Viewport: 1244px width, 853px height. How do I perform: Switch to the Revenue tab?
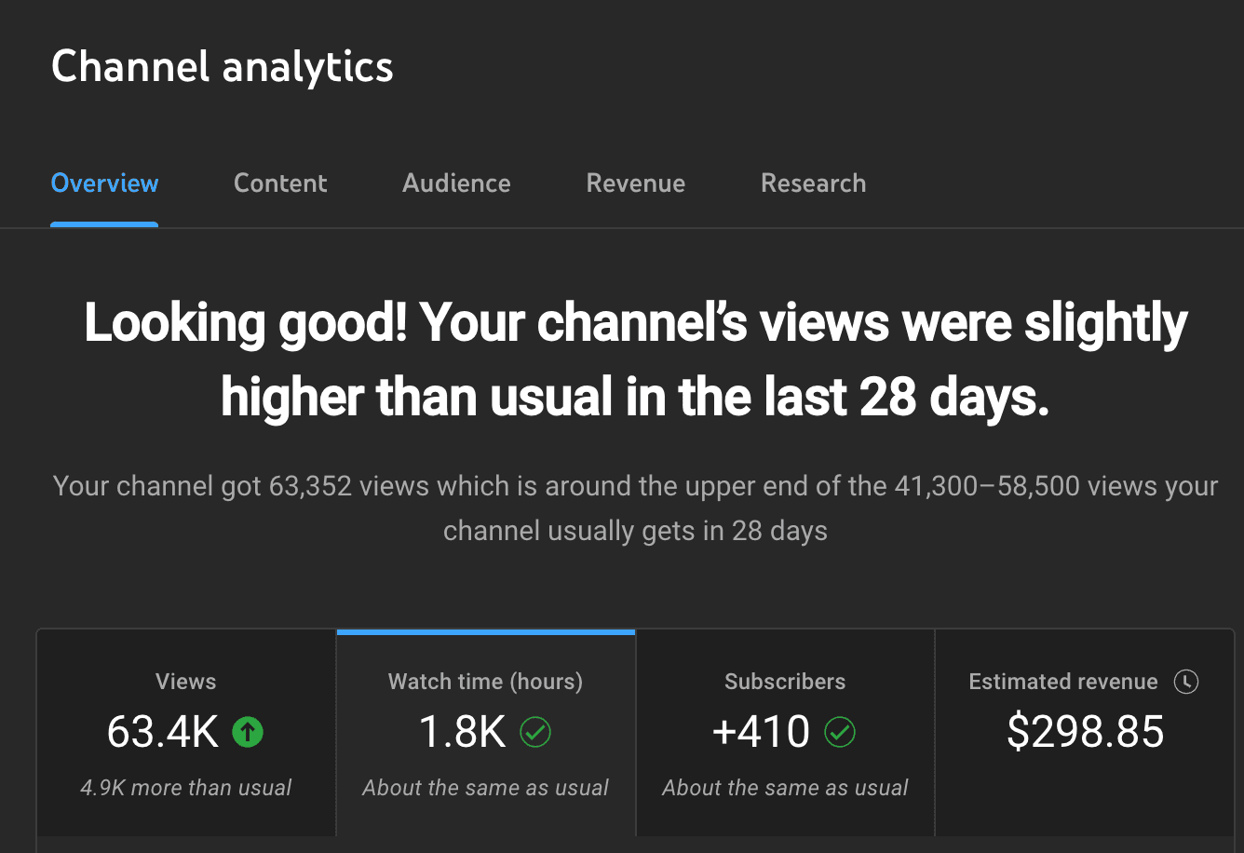635,183
